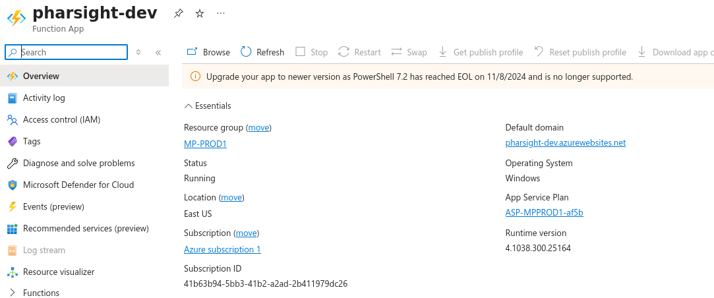Toggle sidebar expand/collapse arrows next to search

(x=138, y=52)
